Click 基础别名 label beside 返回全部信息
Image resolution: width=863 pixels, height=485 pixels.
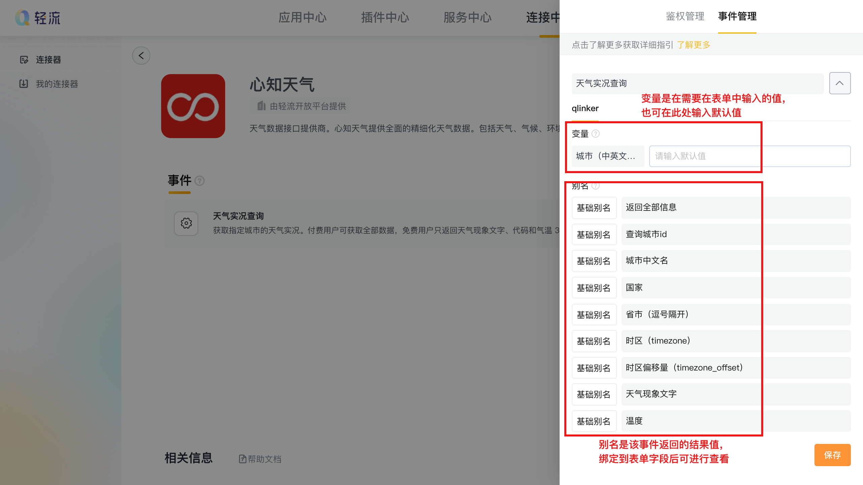(x=594, y=208)
